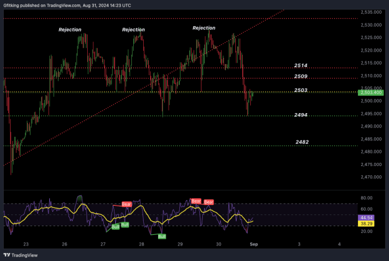Click 2,470.000 on the price axis
This screenshot has width=389, height=261.
(x=371, y=177)
